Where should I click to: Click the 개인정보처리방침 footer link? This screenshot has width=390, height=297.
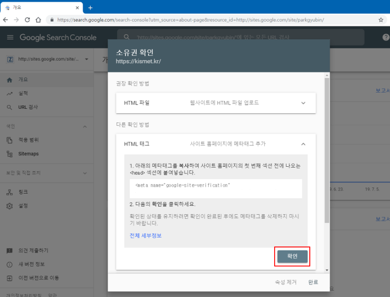click(x=24, y=295)
